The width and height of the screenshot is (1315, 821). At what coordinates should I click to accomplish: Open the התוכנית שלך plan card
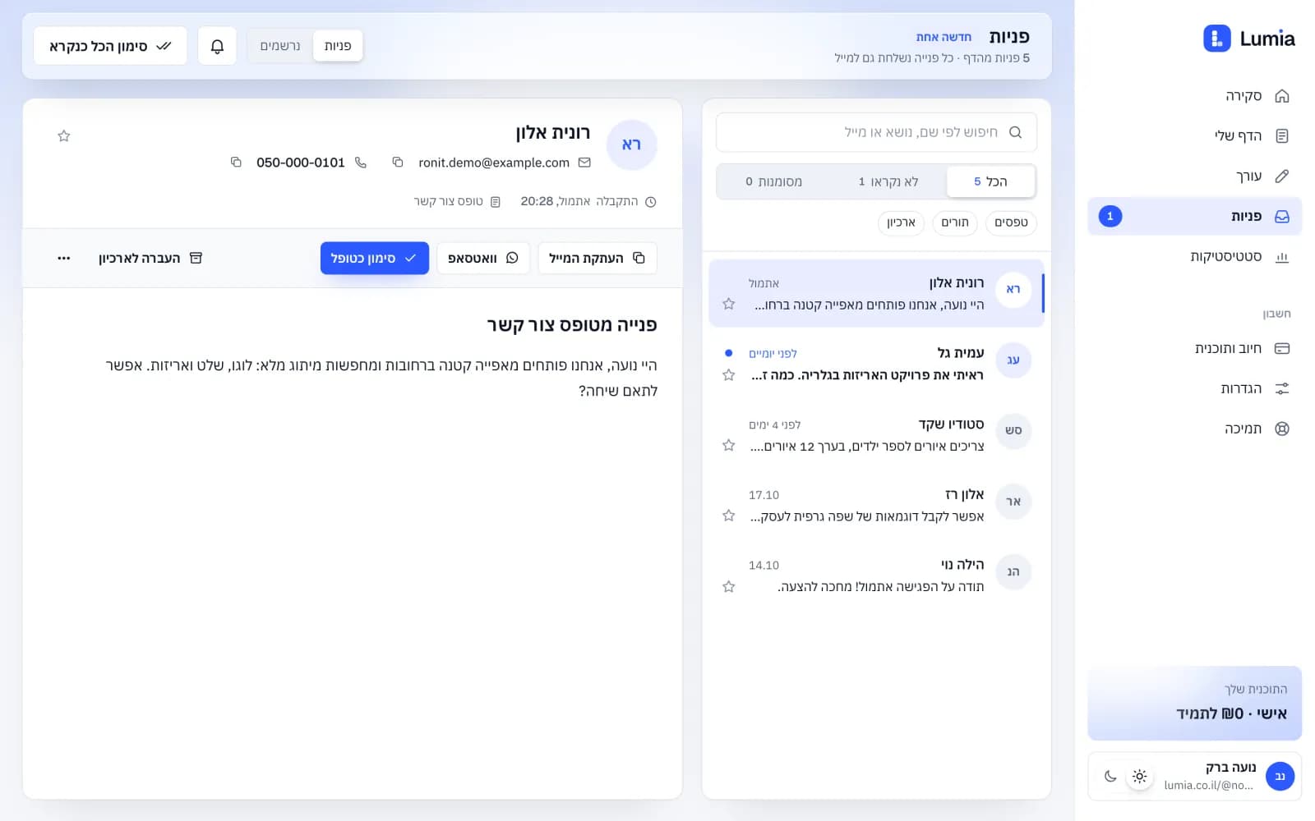click(1194, 704)
